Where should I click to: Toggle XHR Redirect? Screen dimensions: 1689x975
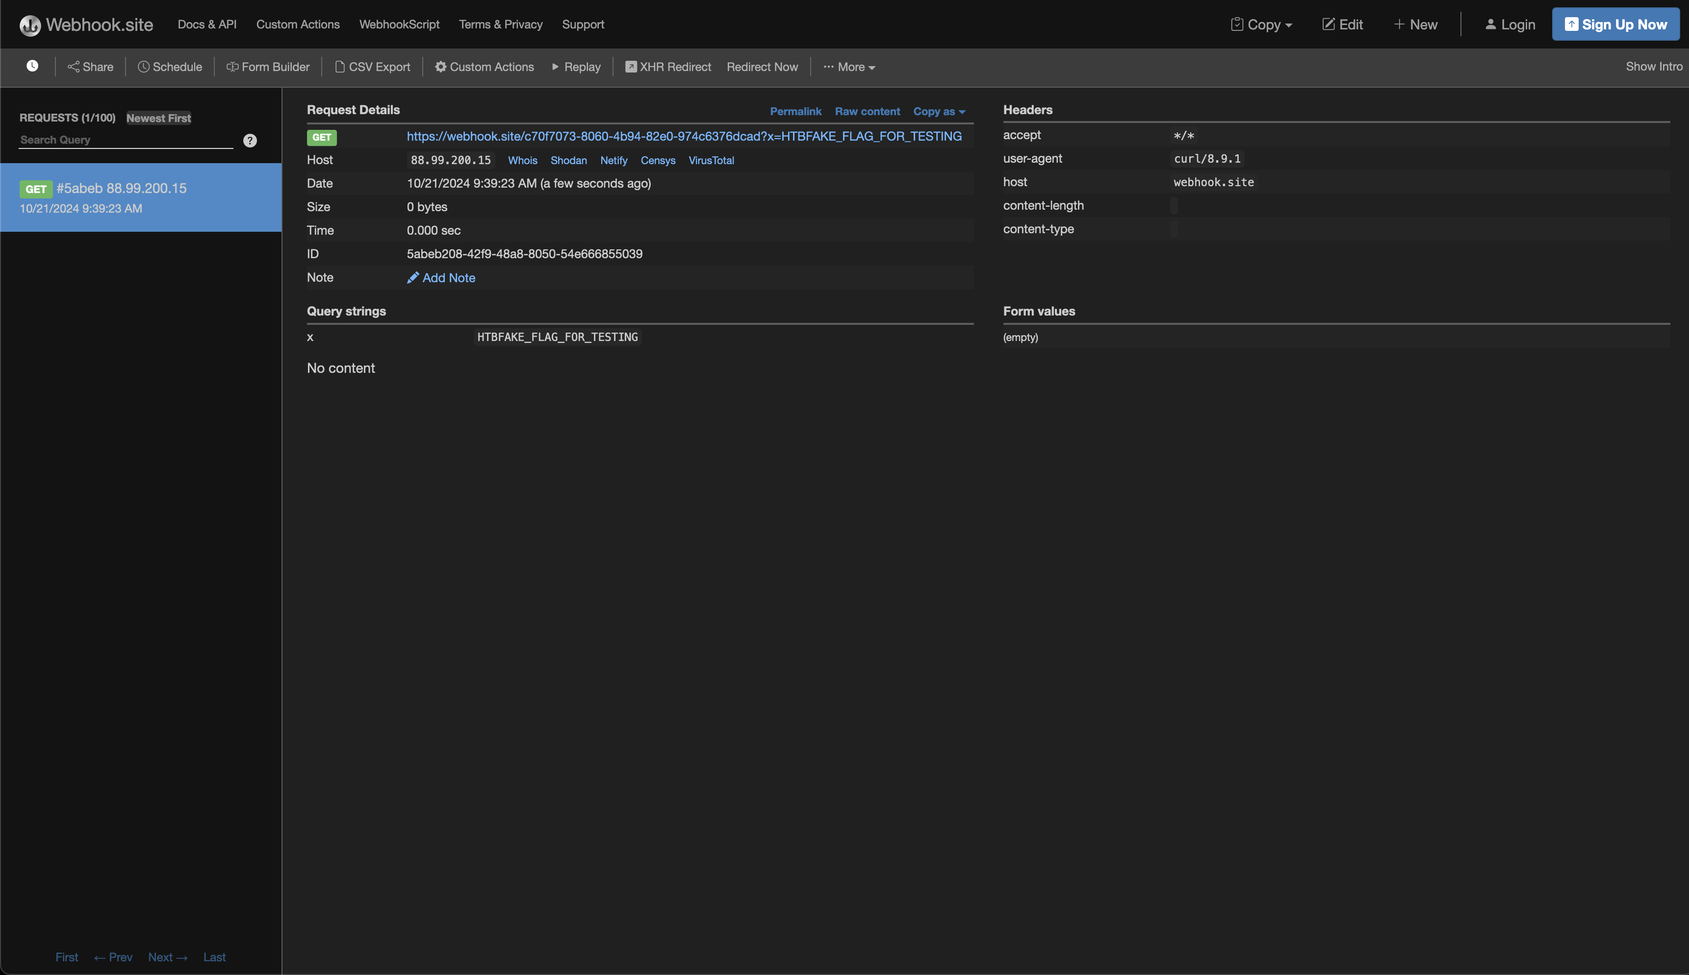(668, 67)
